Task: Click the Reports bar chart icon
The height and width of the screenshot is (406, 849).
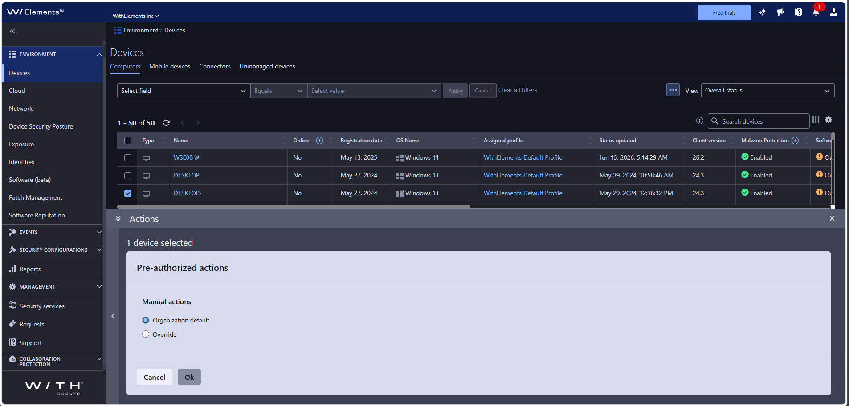Action: pyautogui.click(x=12, y=269)
